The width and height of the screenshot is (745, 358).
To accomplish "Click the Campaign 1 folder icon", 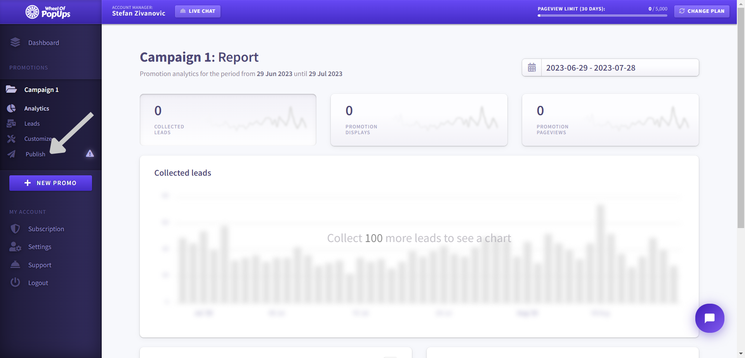I will 11,89.
